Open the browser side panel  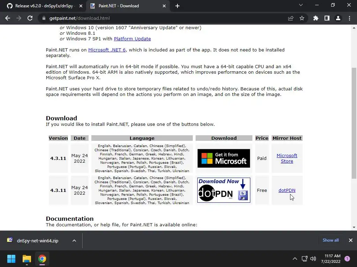tap(327, 18)
